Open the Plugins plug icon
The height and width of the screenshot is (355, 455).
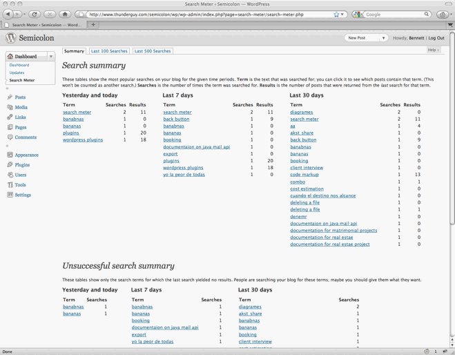pyautogui.click(x=10, y=165)
